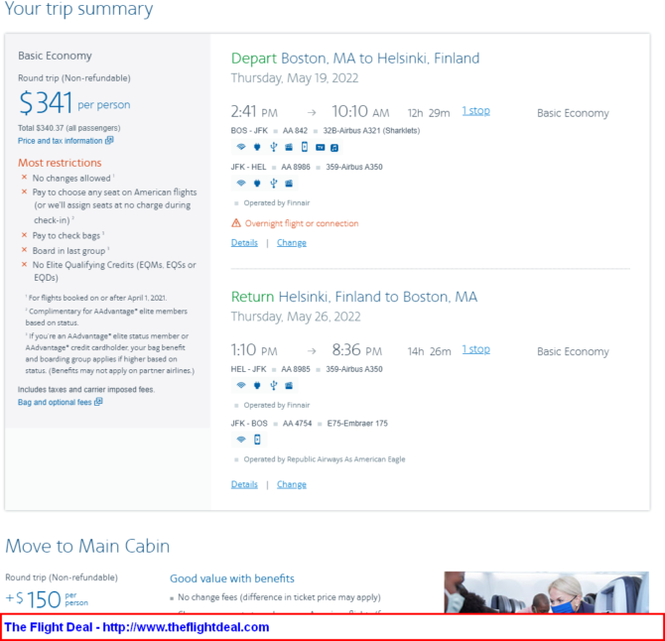View 1 stop details for departing flight
The width and height of the screenshot is (665, 641).
click(475, 111)
